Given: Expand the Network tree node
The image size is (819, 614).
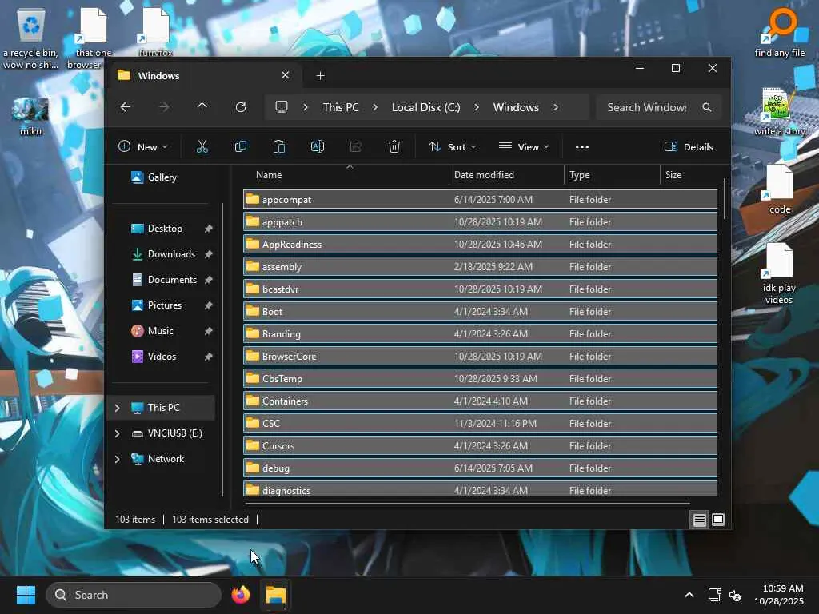Looking at the screenshot, I should pos(117,459).
